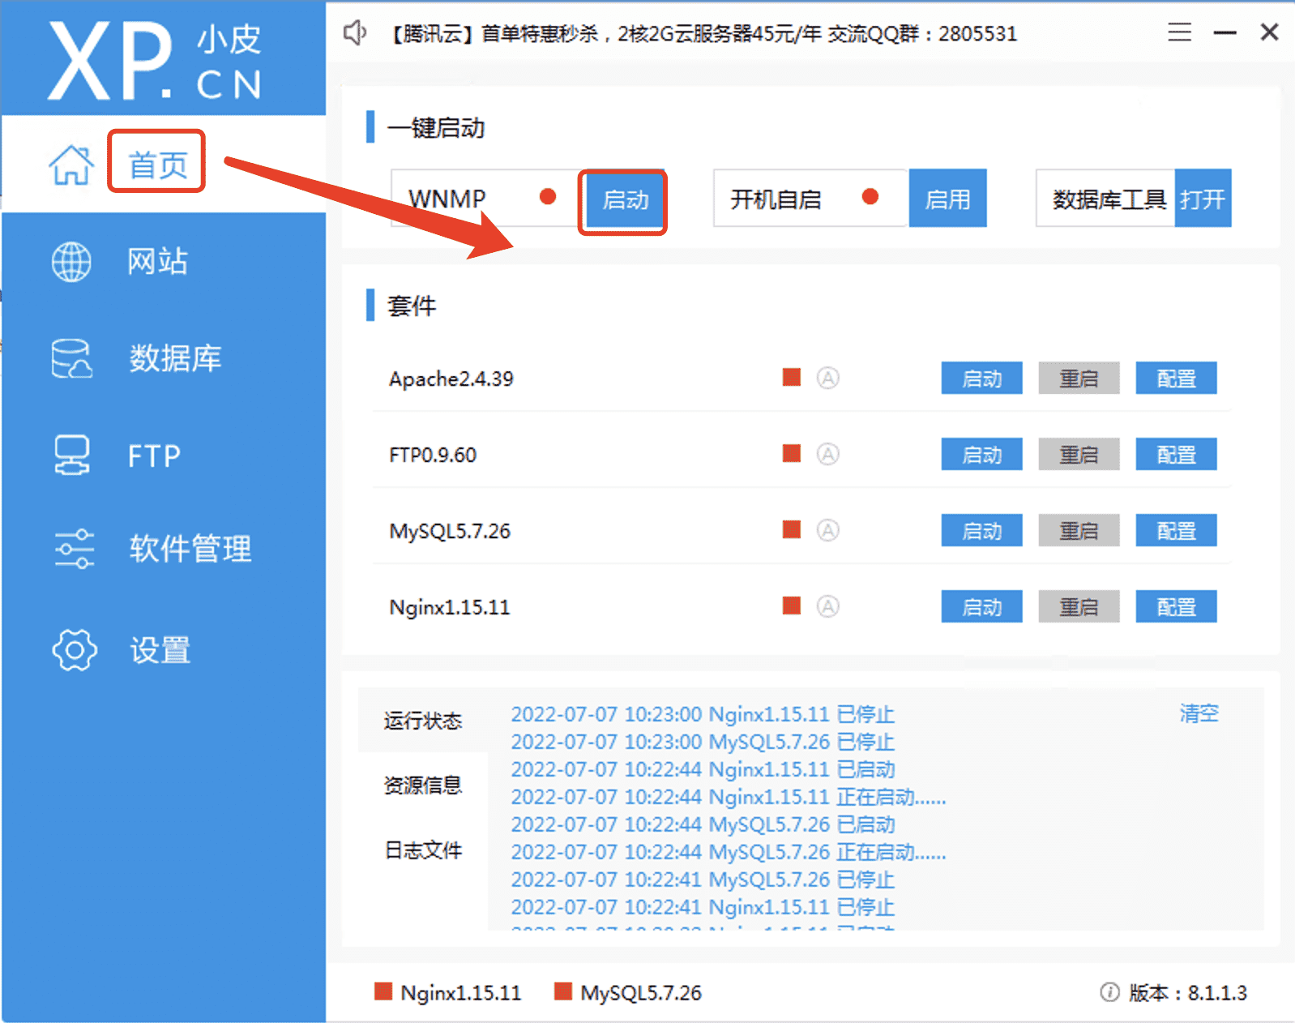This screenshot has width=1295, height=1023.
Task: Click the Apache2.4.39 auto-start A icon
Action: click(x=827, y=378)
